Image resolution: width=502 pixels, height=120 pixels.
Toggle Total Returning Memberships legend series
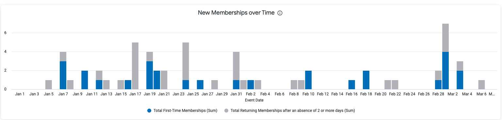tap(289, 111)
